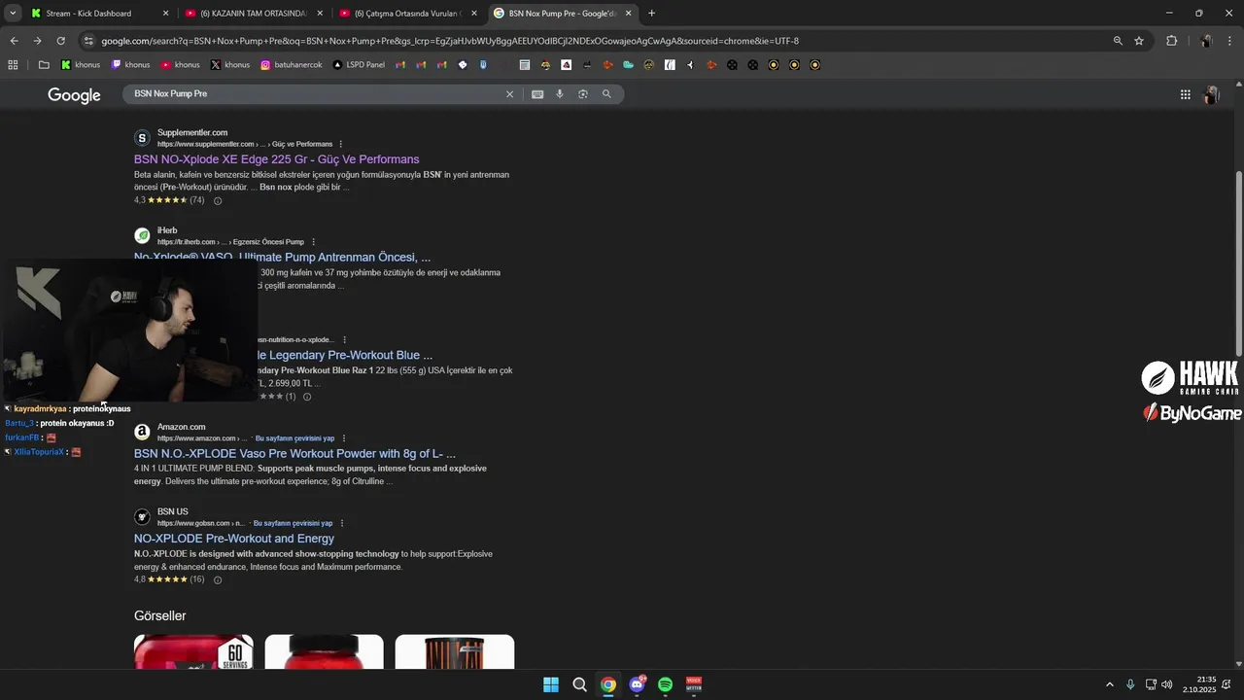Open Google account avatar on search page
Screen dimensions: 1244x700
point(1212,94)
